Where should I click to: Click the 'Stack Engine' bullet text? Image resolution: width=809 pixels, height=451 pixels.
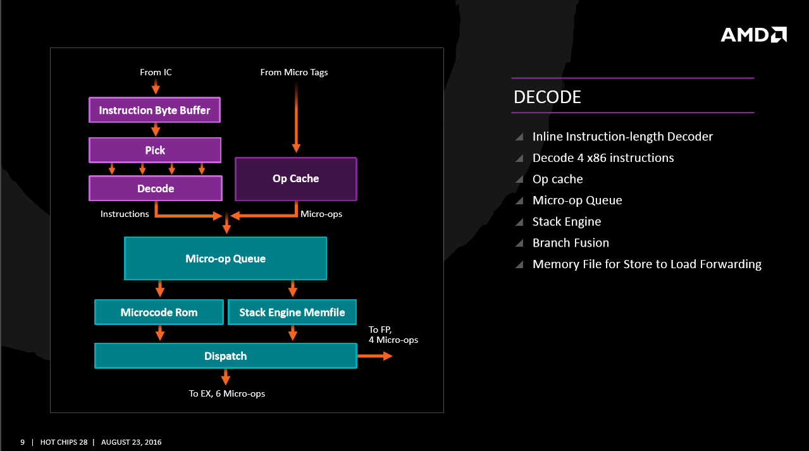(x=566, y=221)
